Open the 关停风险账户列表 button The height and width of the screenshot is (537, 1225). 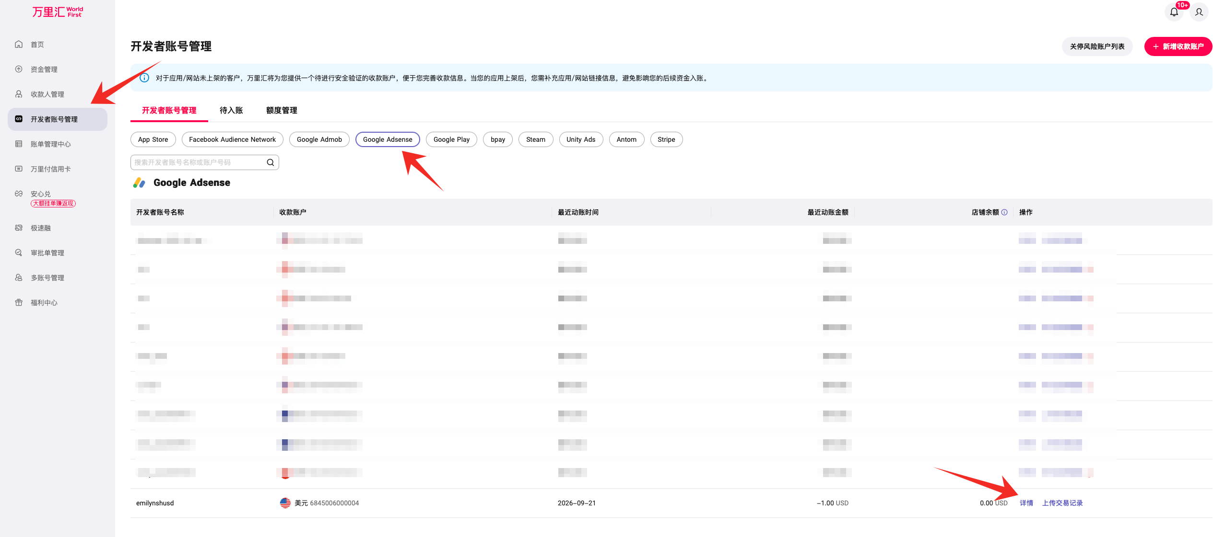click(1097, 46)
